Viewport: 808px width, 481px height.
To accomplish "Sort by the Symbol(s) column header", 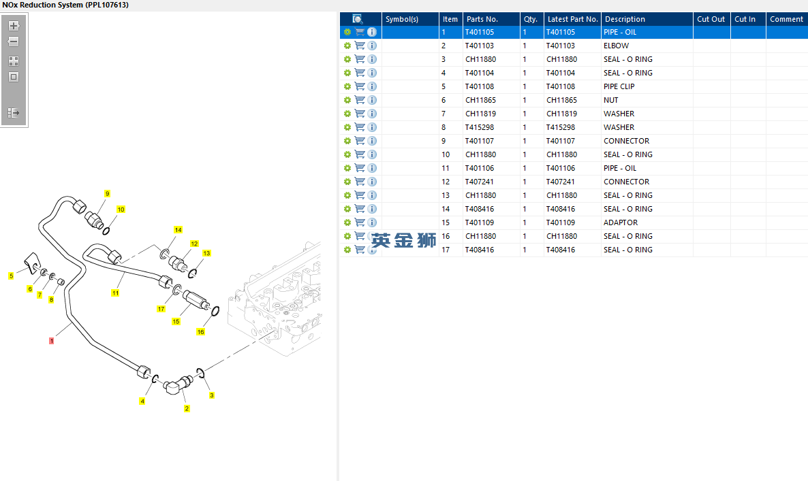I will (410, 19).
